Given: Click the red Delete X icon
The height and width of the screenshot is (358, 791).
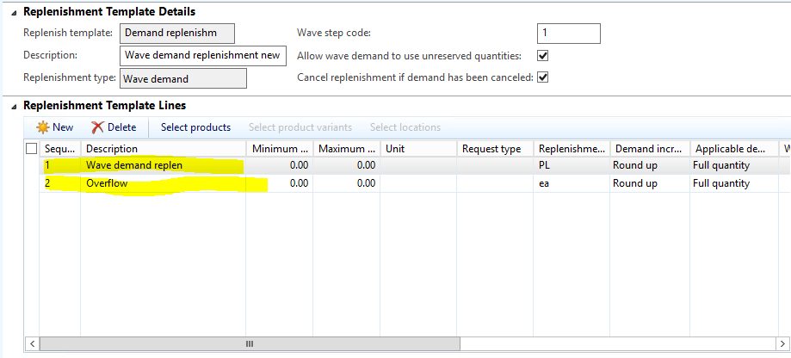Looking at the screenshot, I should pyautogui.click(x=97, y=127).
